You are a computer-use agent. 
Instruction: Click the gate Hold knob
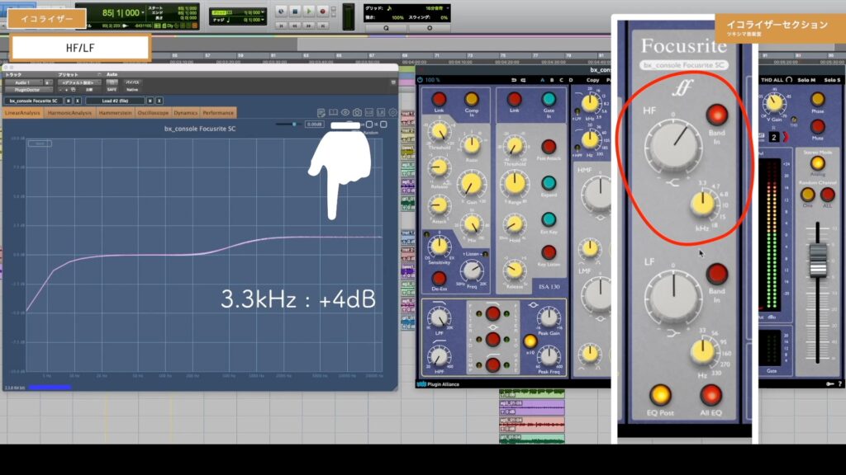click(x=514, y=224)
